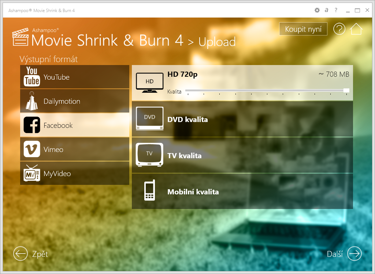Click the Výstupní formát heading
Screen dimensions: 375x274
point(49,59)
